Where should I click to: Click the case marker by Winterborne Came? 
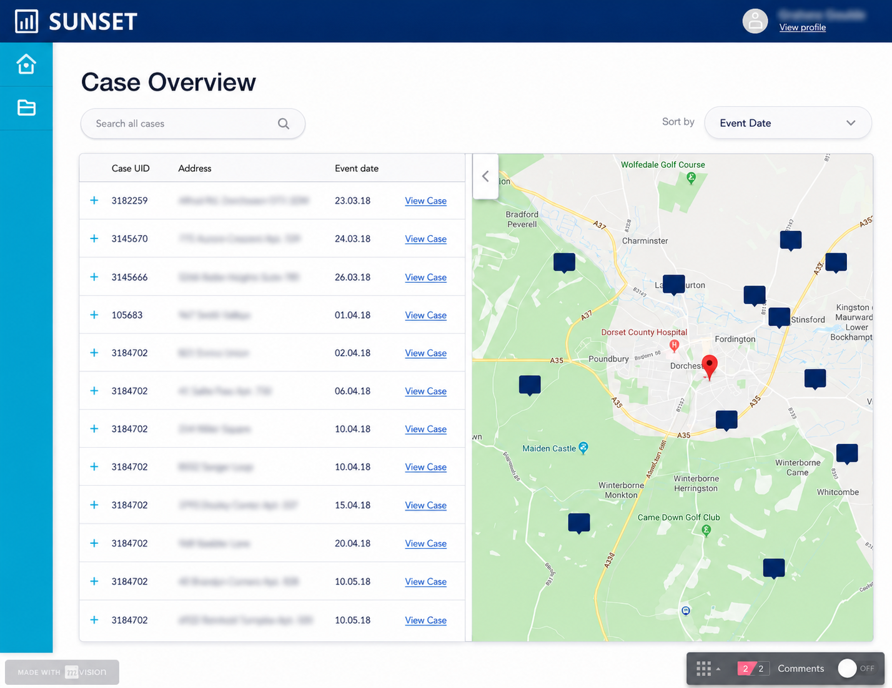[847, 454]
